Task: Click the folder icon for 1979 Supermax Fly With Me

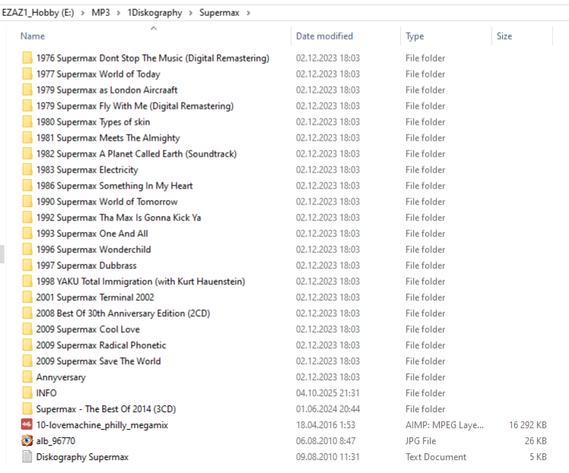Action: click(27, 106)
